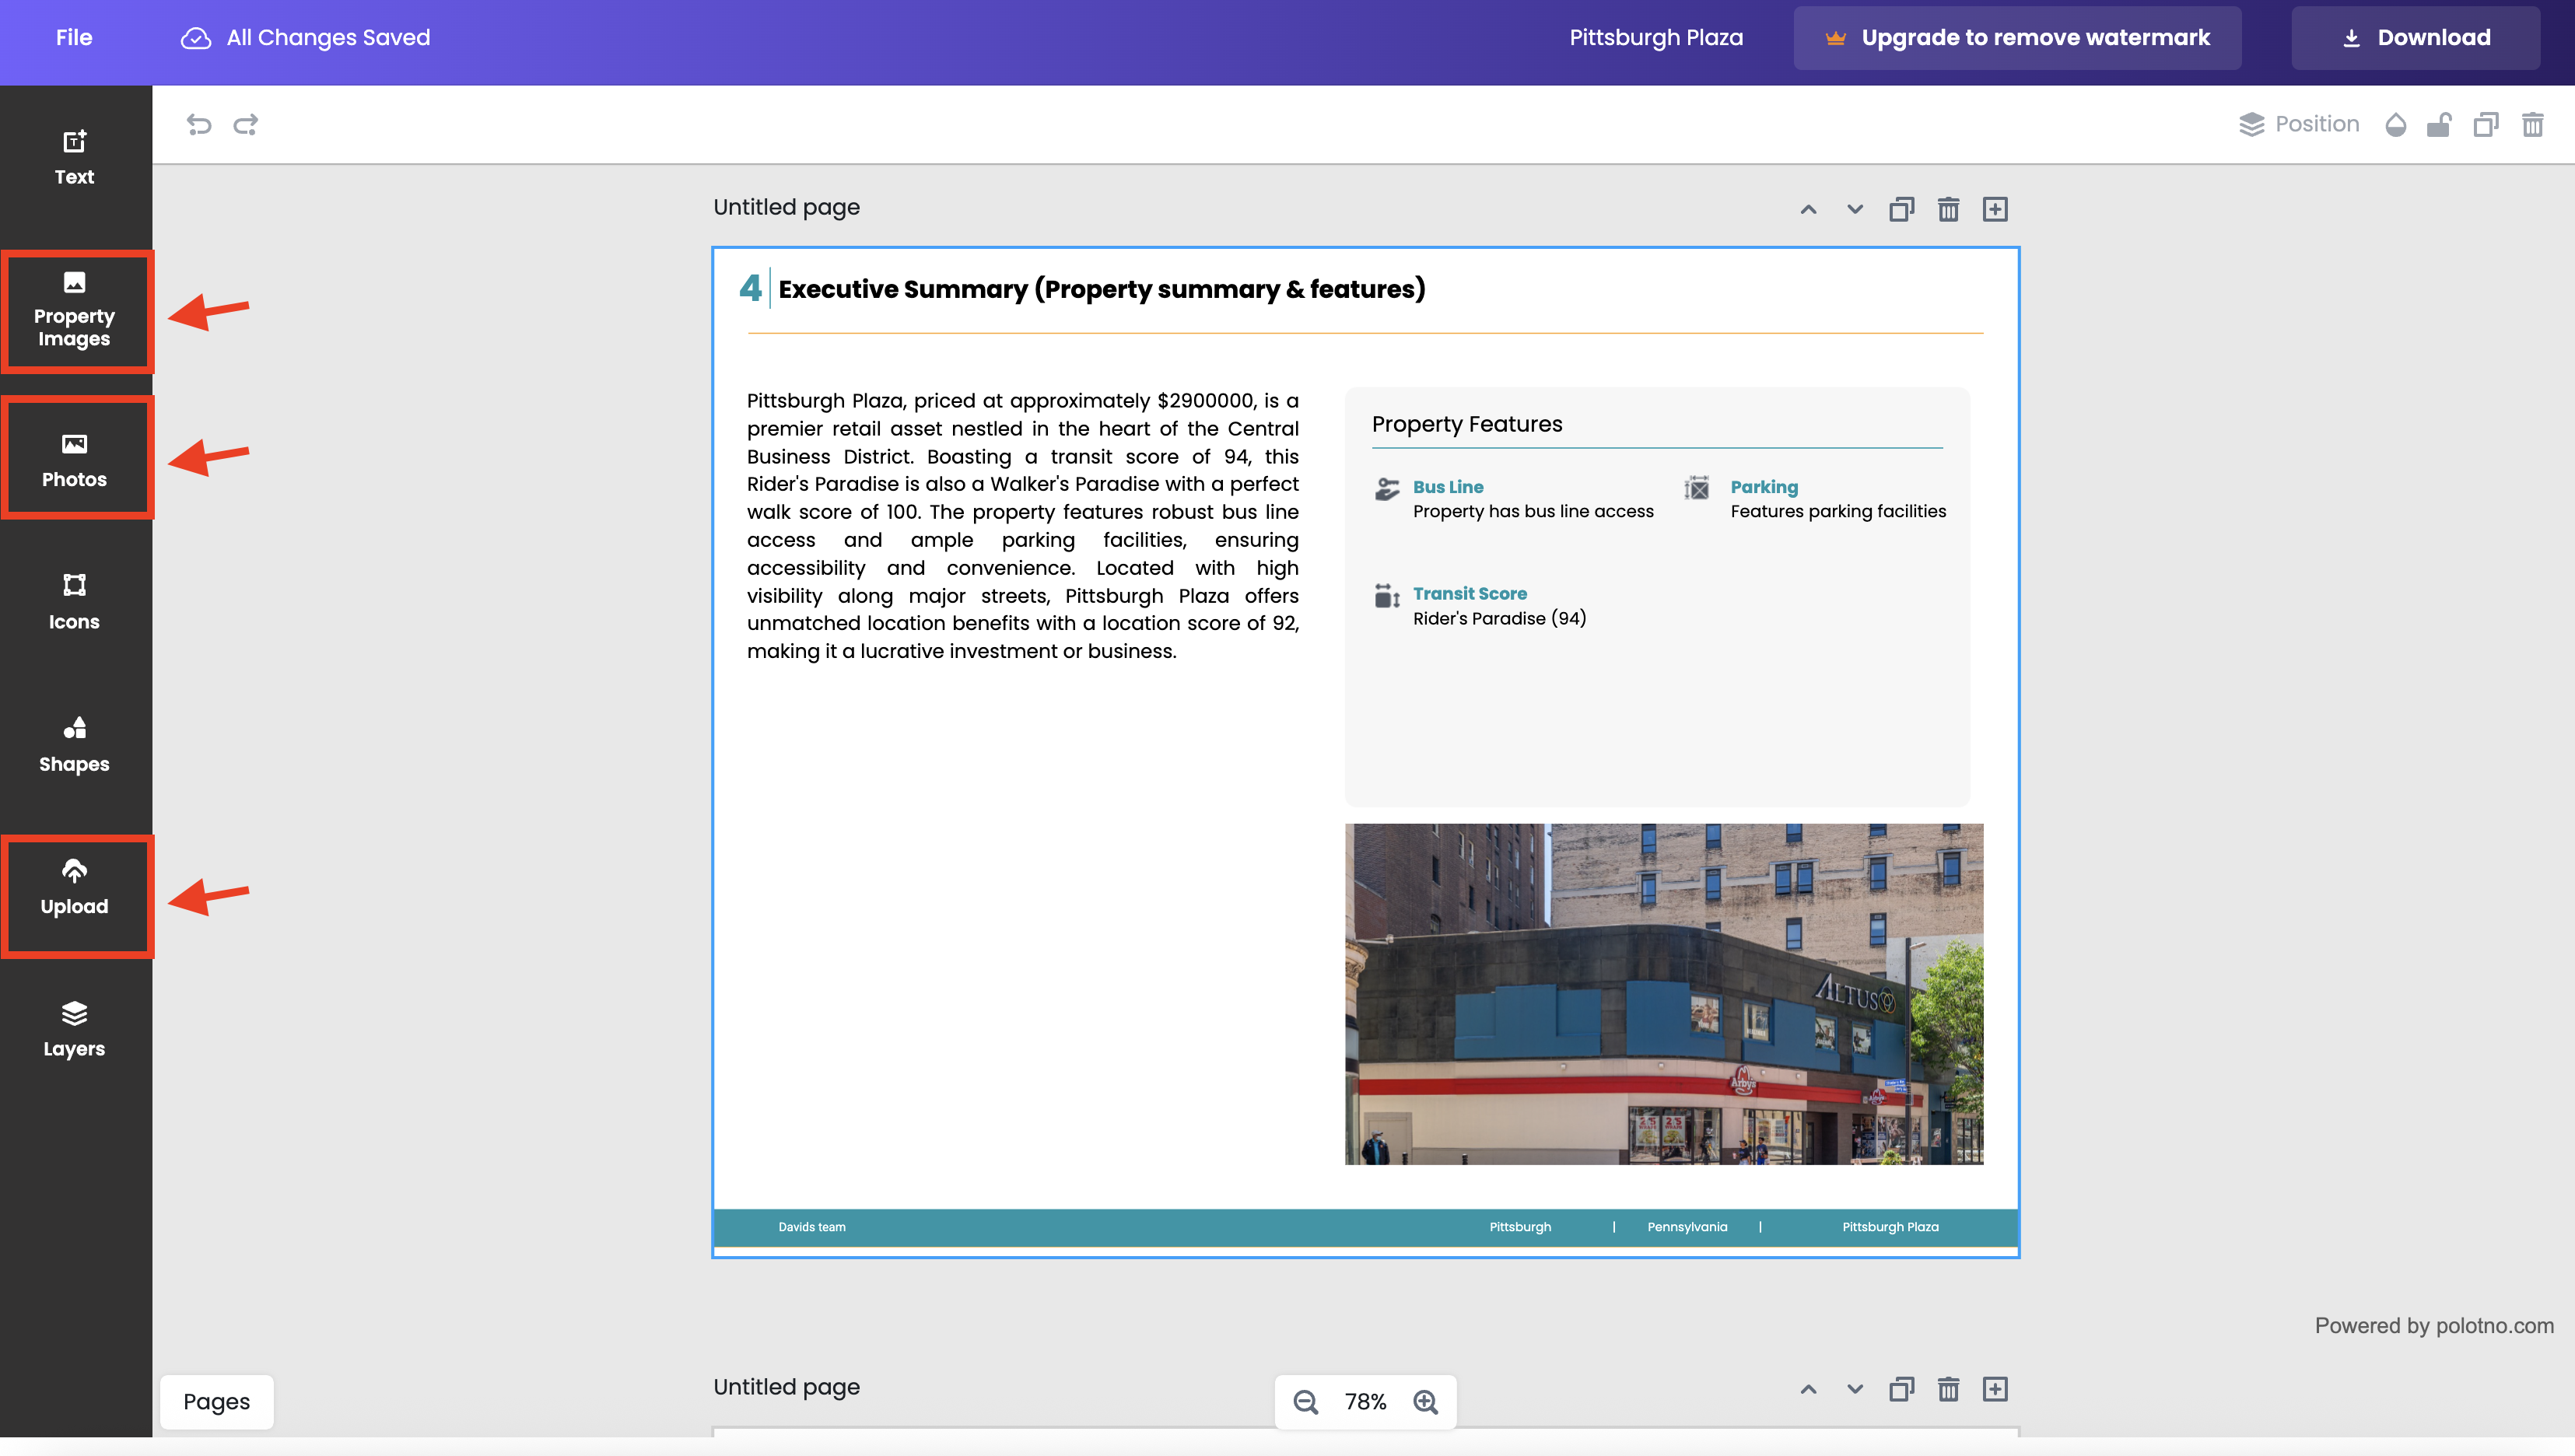The height and width of the screenshot is (1456, 2575).
Task: Delete selected element with toolbar trash icon
Action: point(2532,124)
